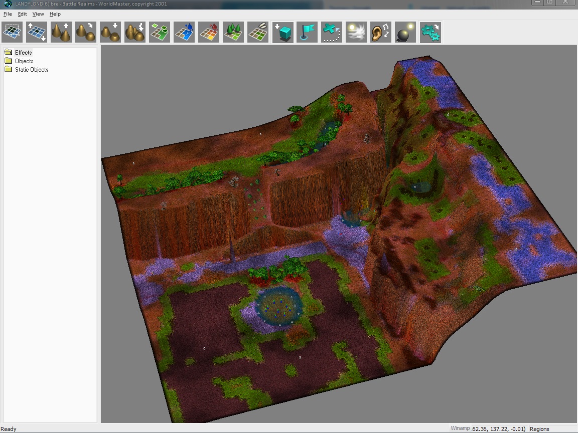Pick the wind and fog effect tool
Image resolution: width=578 pixels, height=433 pixels.
(x=356, y=32)
